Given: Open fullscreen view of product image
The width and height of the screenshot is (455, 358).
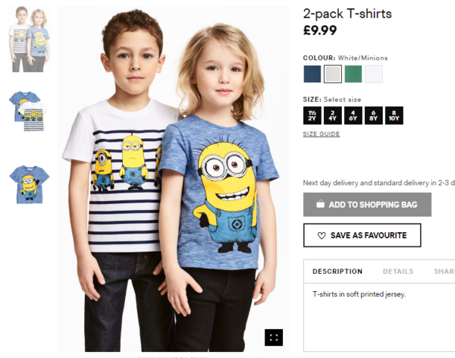Looking at the screenshot, I should click(x=274, y=338).
